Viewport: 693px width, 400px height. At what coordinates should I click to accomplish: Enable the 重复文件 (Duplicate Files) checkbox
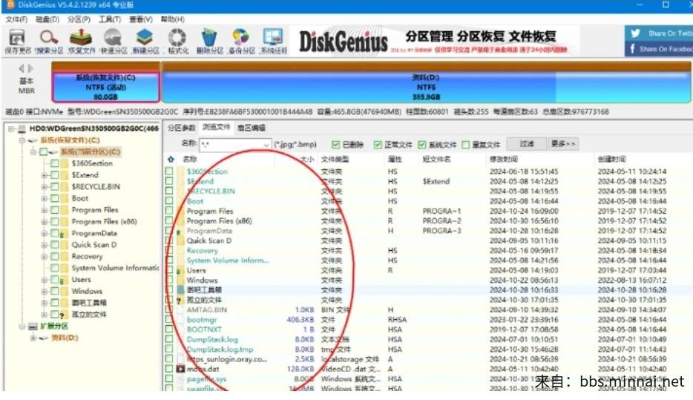pos(466,145)
